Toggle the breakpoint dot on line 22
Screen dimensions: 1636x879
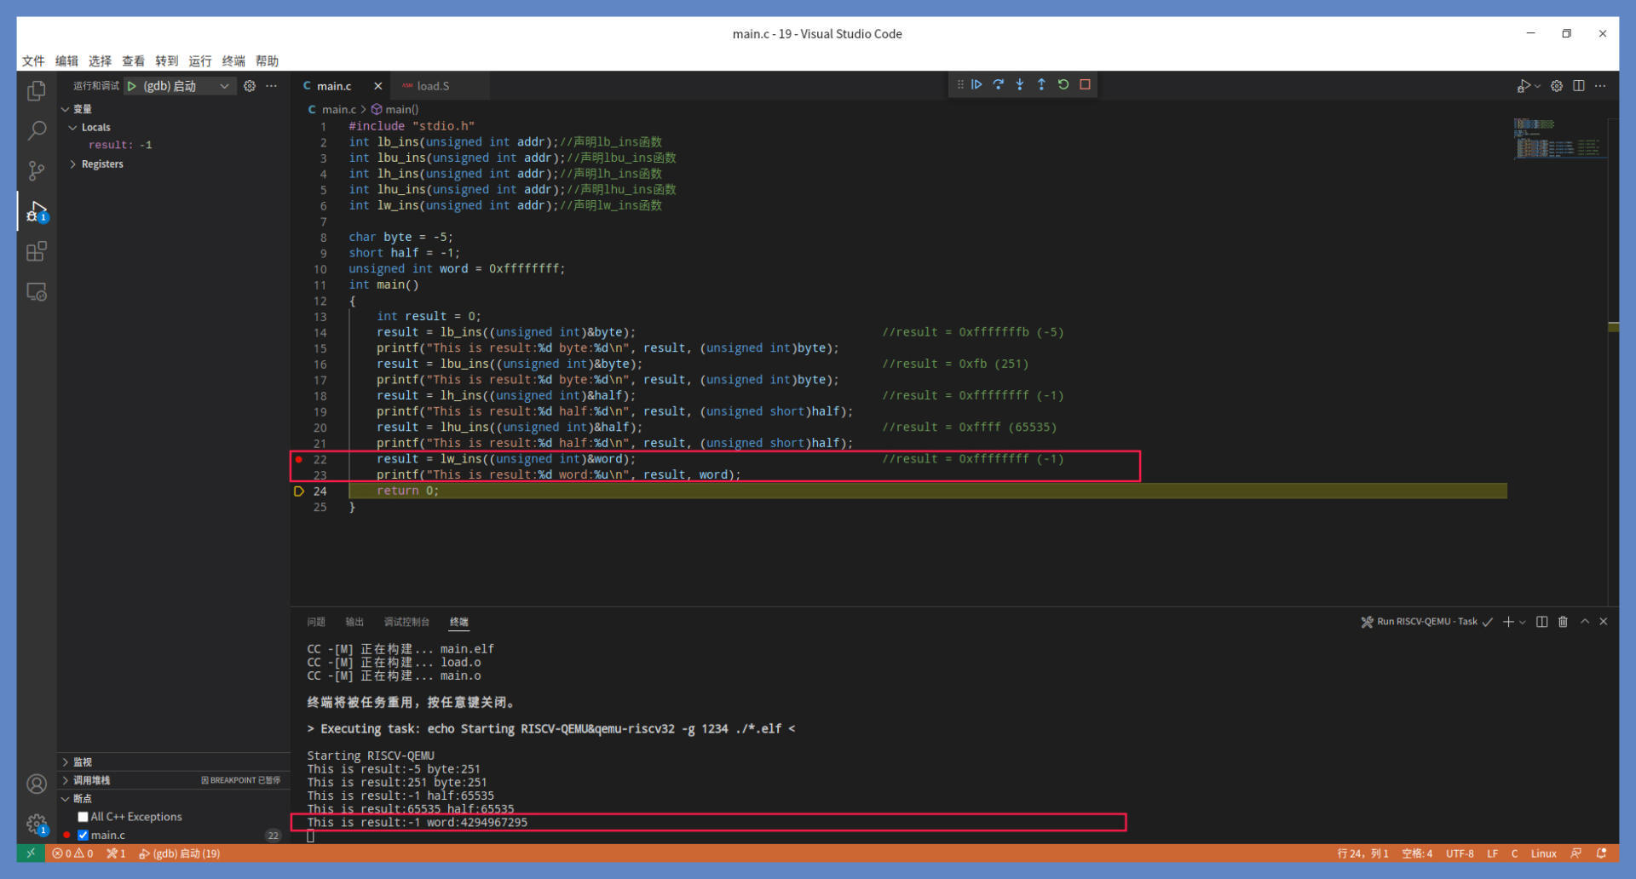(299, 459)
